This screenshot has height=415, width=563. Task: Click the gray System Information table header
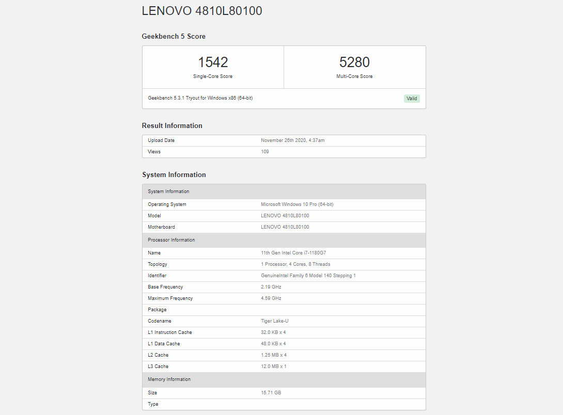[284, 191]
